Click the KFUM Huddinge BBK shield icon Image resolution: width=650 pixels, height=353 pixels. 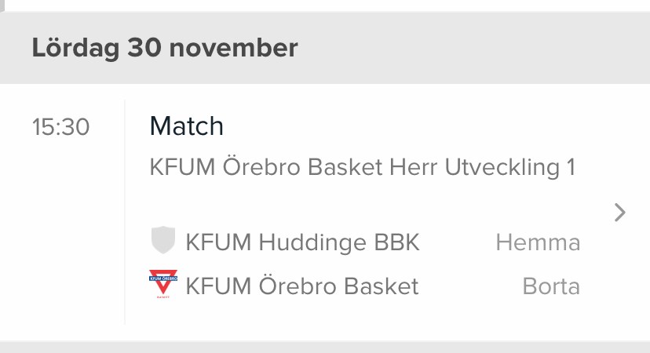coord(162,242)
